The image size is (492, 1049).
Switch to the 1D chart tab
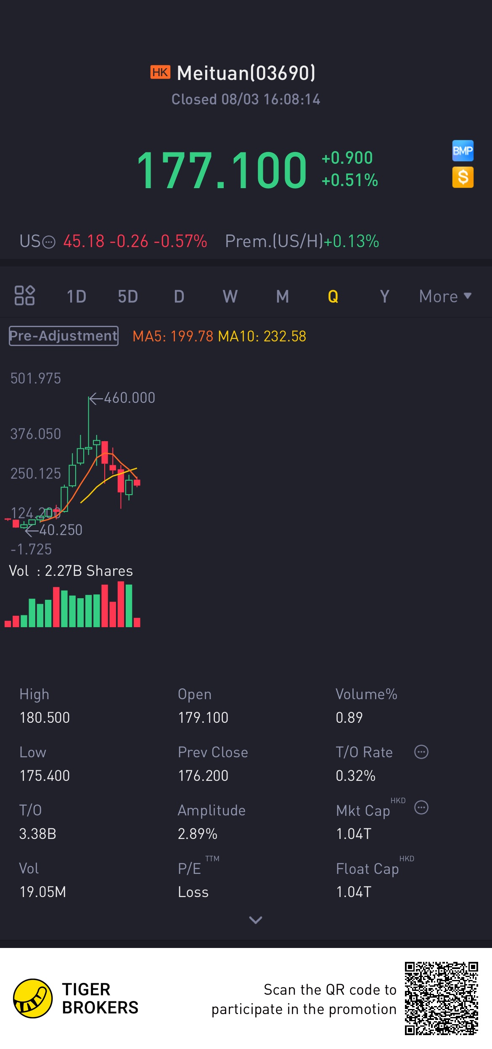click(77, 296)
